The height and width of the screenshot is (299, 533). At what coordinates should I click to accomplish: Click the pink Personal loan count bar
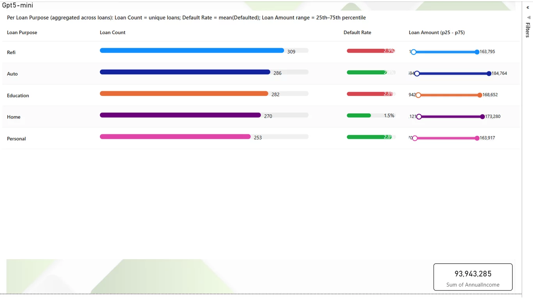[175, 137]
